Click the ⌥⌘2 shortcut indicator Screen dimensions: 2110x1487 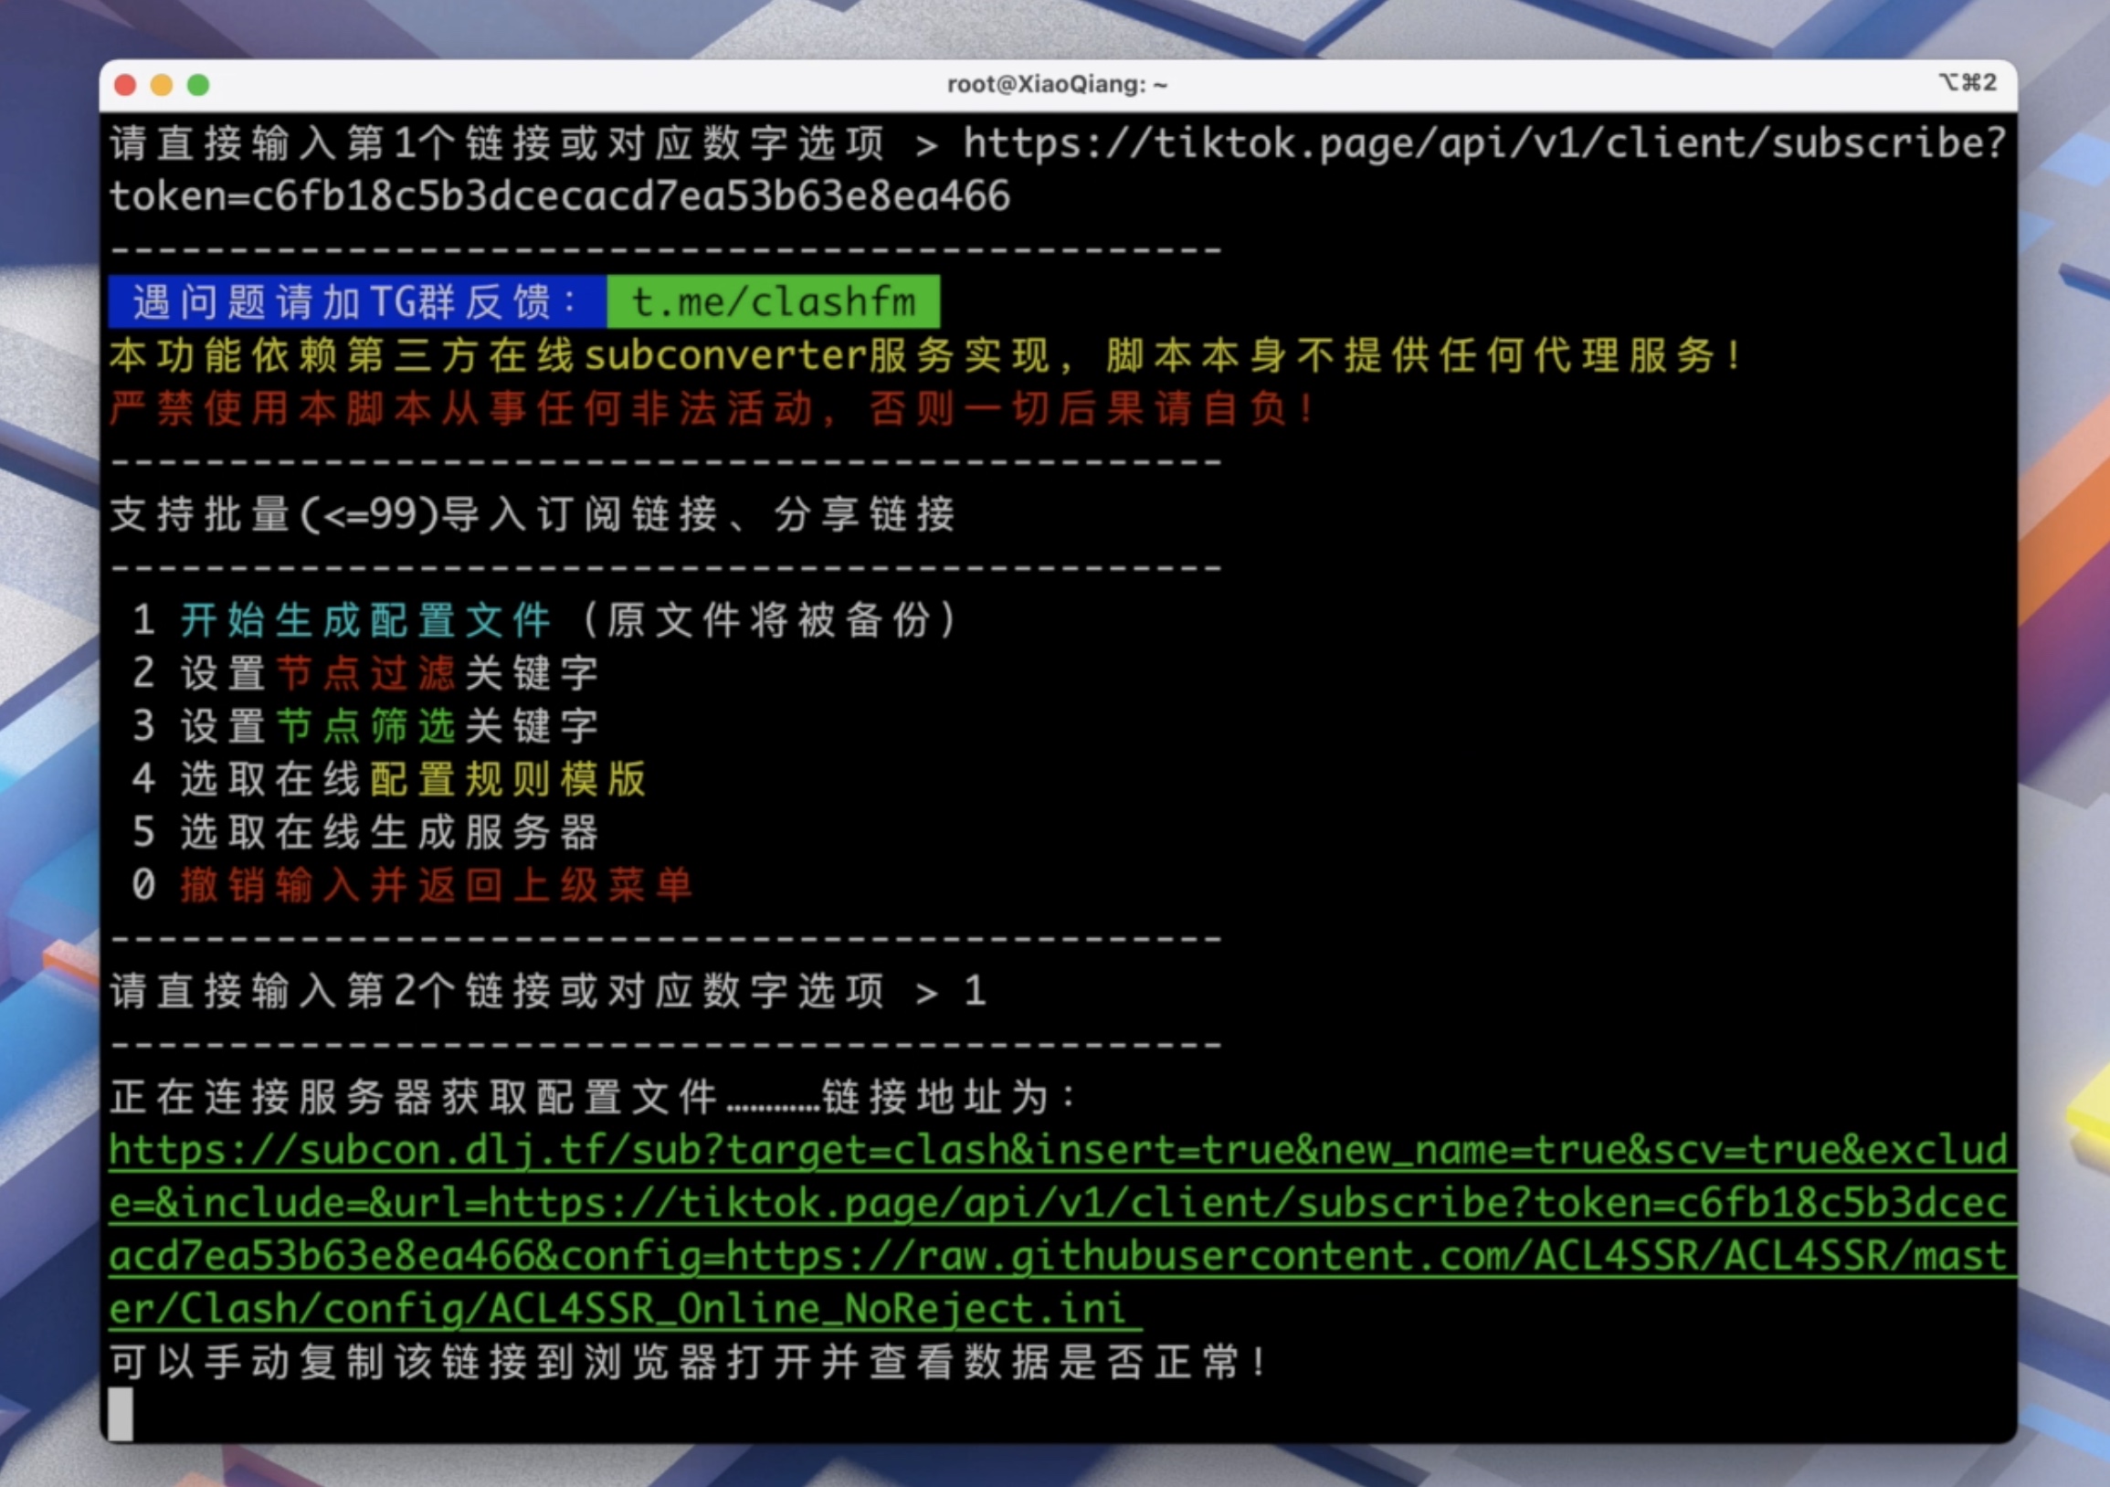(1967, 83)
